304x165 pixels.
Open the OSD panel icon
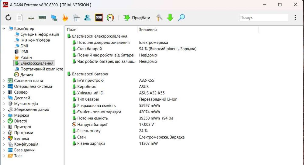click(x=99, y=18)
